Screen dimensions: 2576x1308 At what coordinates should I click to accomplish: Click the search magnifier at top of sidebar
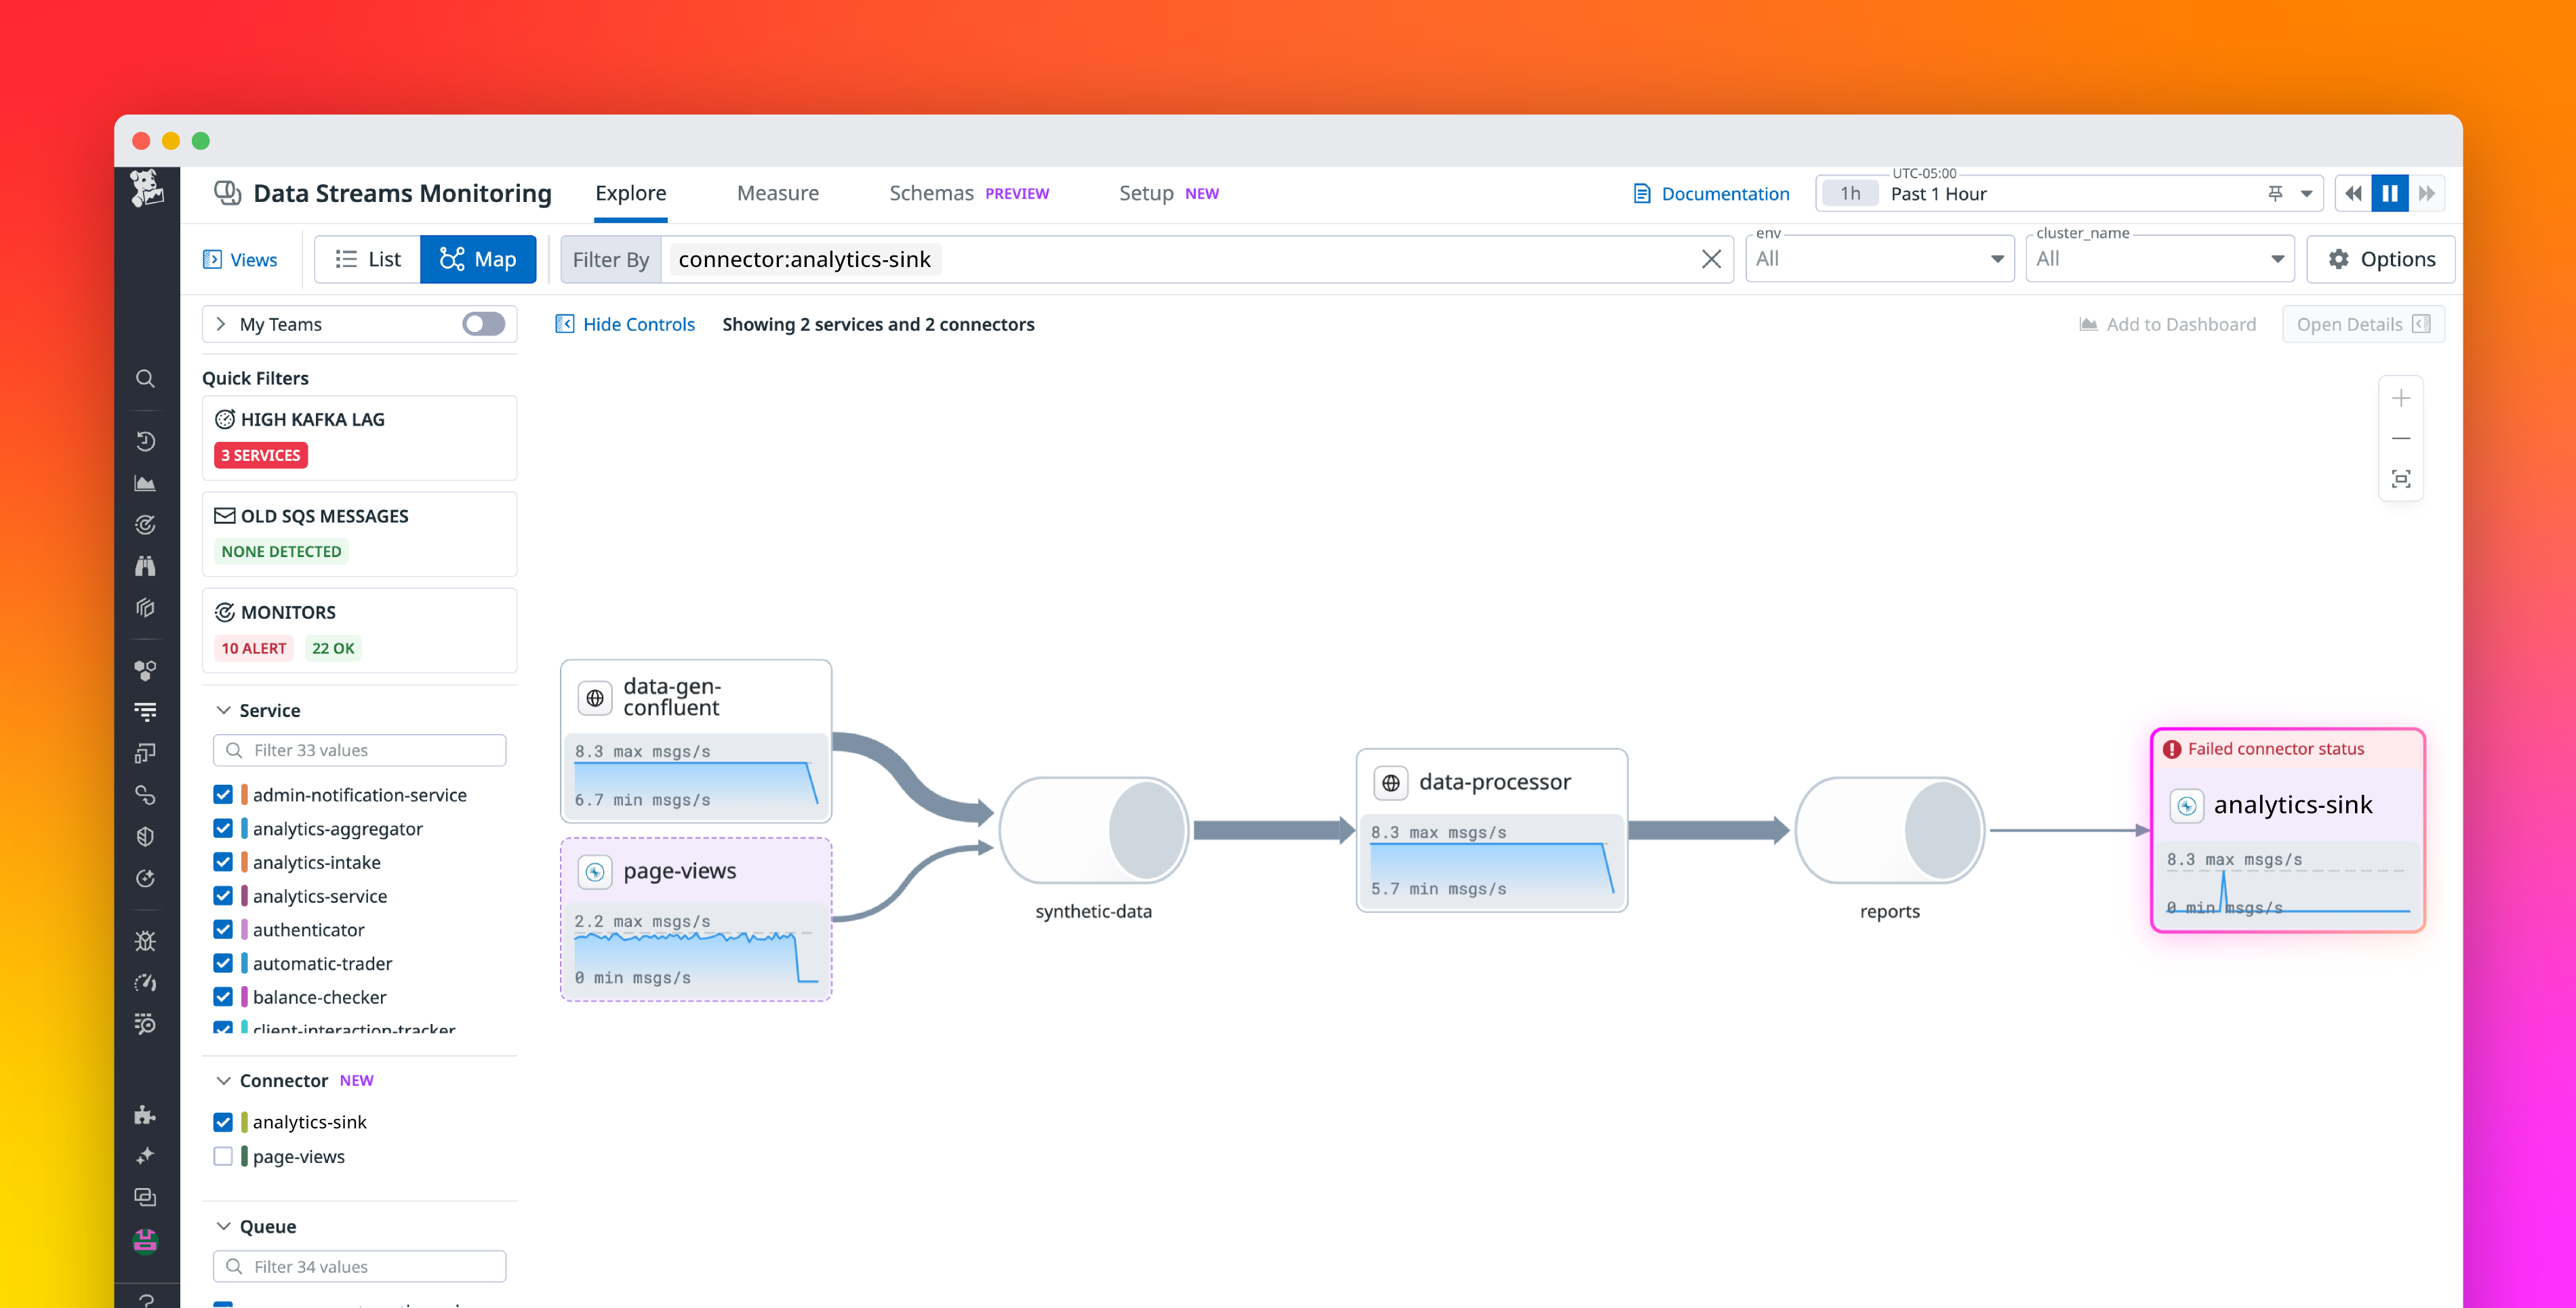pyautogui.click(x=145, y=378)
